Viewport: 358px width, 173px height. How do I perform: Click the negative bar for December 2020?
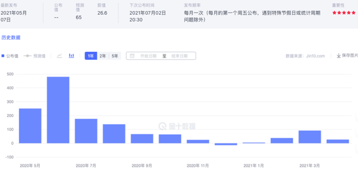tap(226, 144)
